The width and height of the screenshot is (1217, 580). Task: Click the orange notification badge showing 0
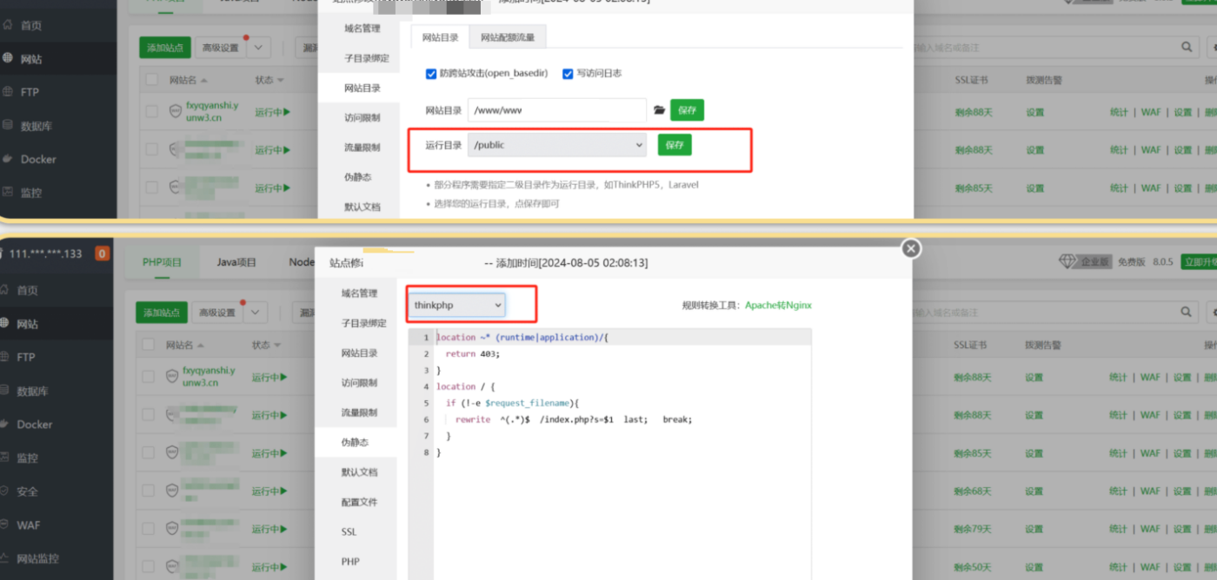coord(102,254)
